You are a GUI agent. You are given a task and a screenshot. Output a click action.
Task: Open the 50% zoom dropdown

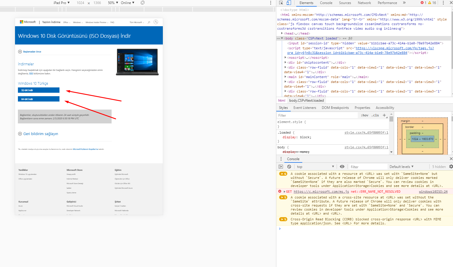pos(113,3)
